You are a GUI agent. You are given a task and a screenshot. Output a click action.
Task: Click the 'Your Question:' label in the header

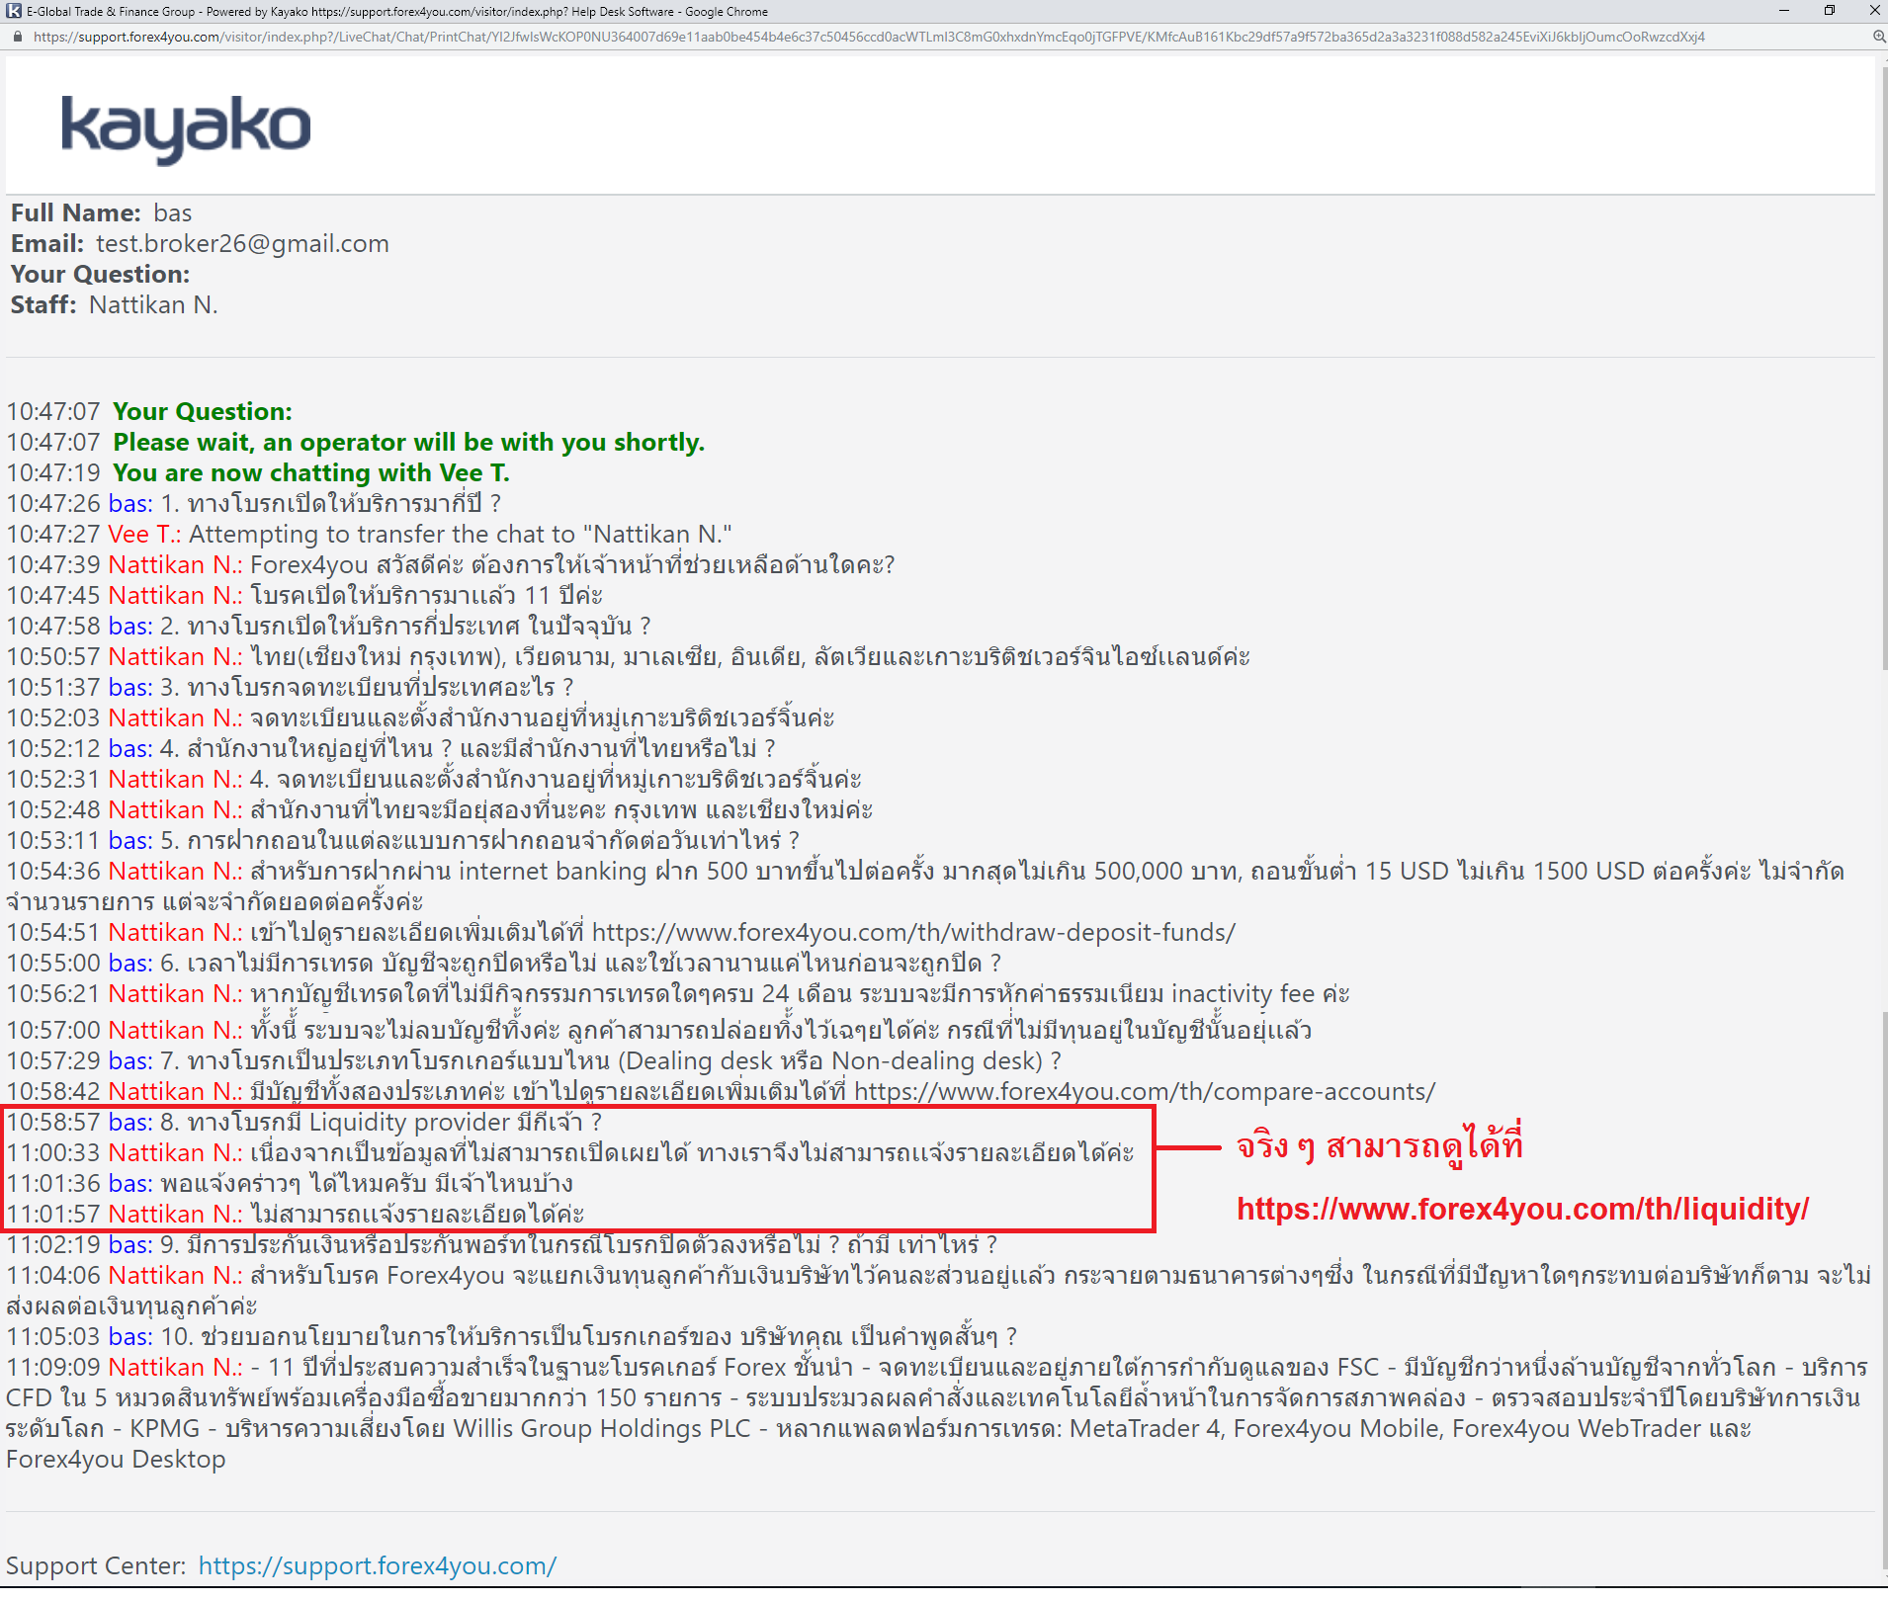coord(100,274)
